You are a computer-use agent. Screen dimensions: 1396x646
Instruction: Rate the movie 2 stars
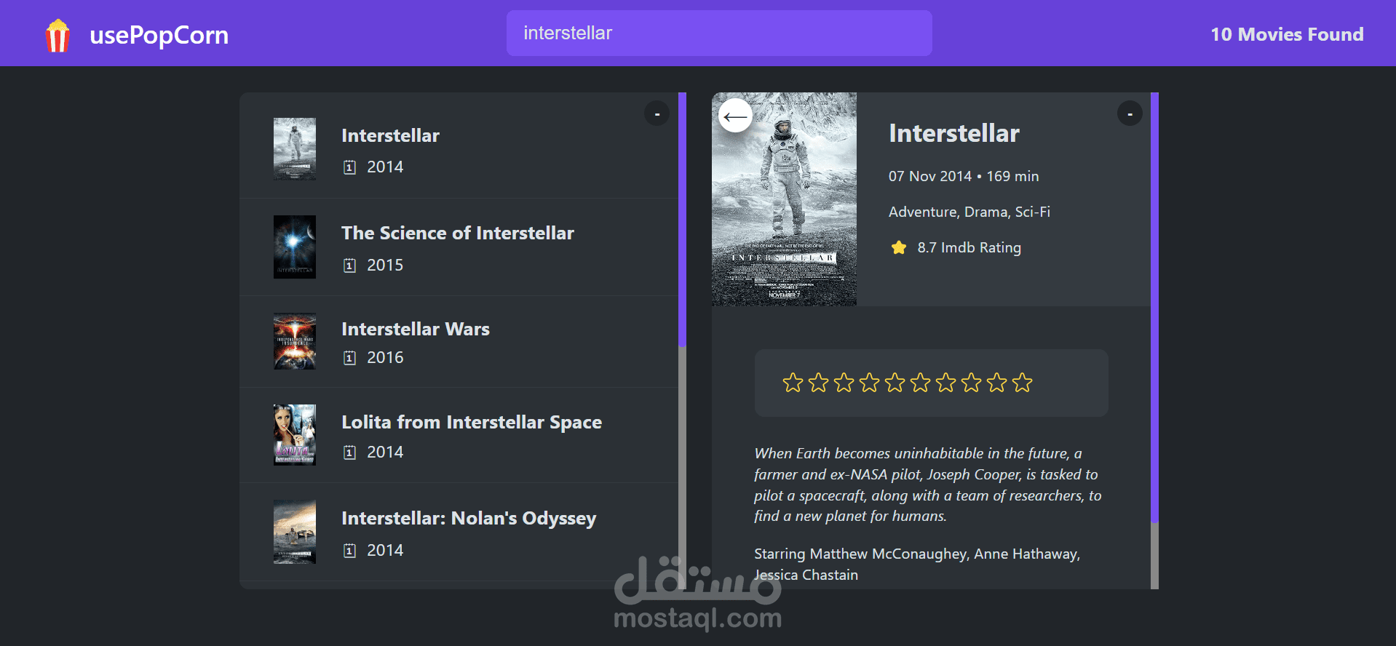click(818, 383)
